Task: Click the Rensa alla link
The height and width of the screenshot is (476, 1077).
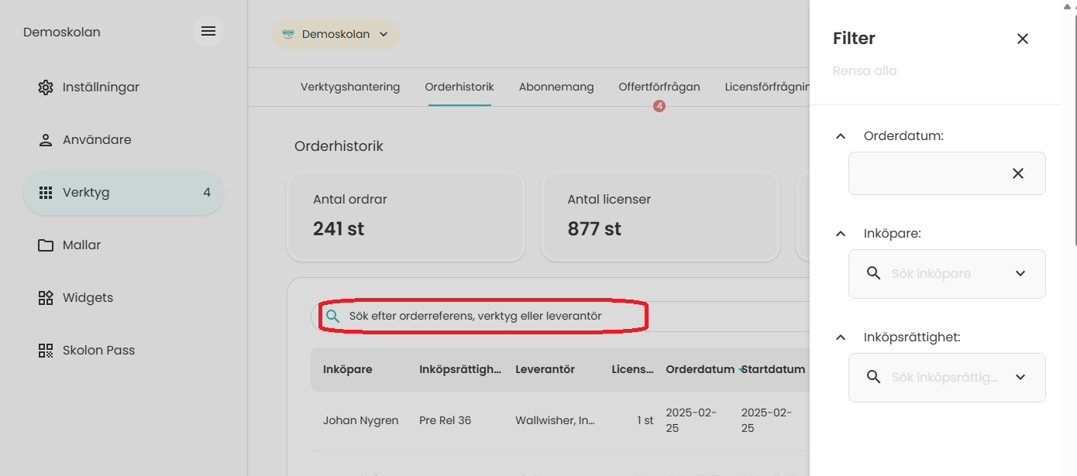Action: click(x=864, y=71)
